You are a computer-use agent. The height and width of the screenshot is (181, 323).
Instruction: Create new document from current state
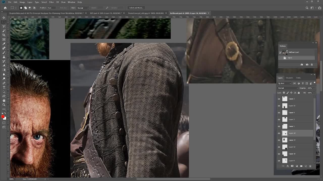pos(302,65)
